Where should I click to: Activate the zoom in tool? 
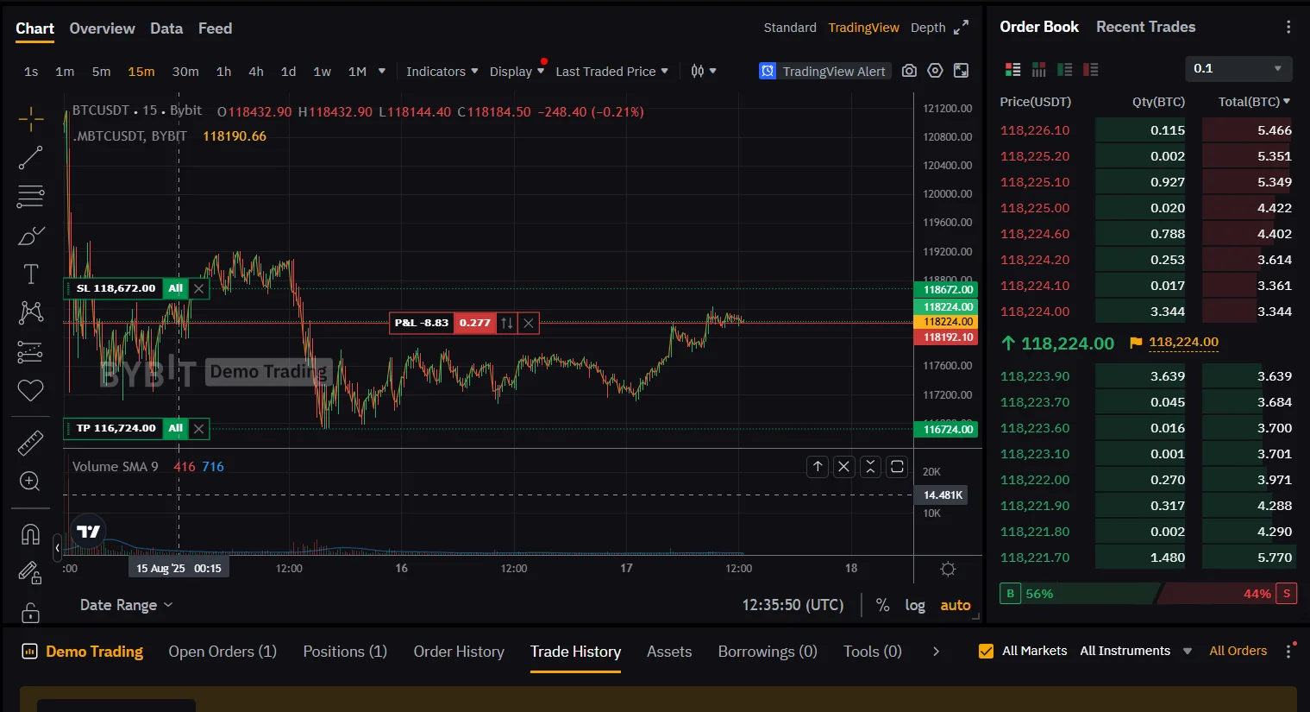click(30, 482)
